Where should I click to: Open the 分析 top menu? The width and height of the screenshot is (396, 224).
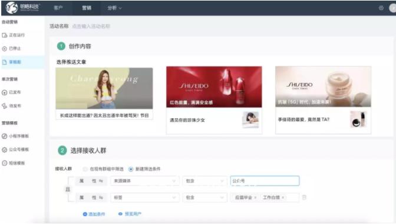114,8
